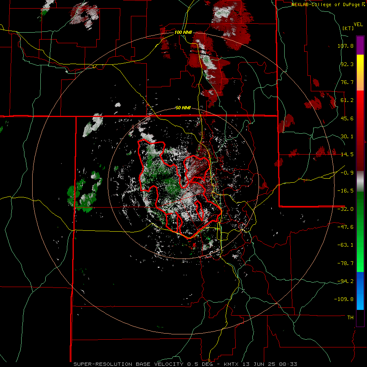Click the 100 NMI range ring label
The height and width of the screenshot is (367, 367).
coord(183,32)
